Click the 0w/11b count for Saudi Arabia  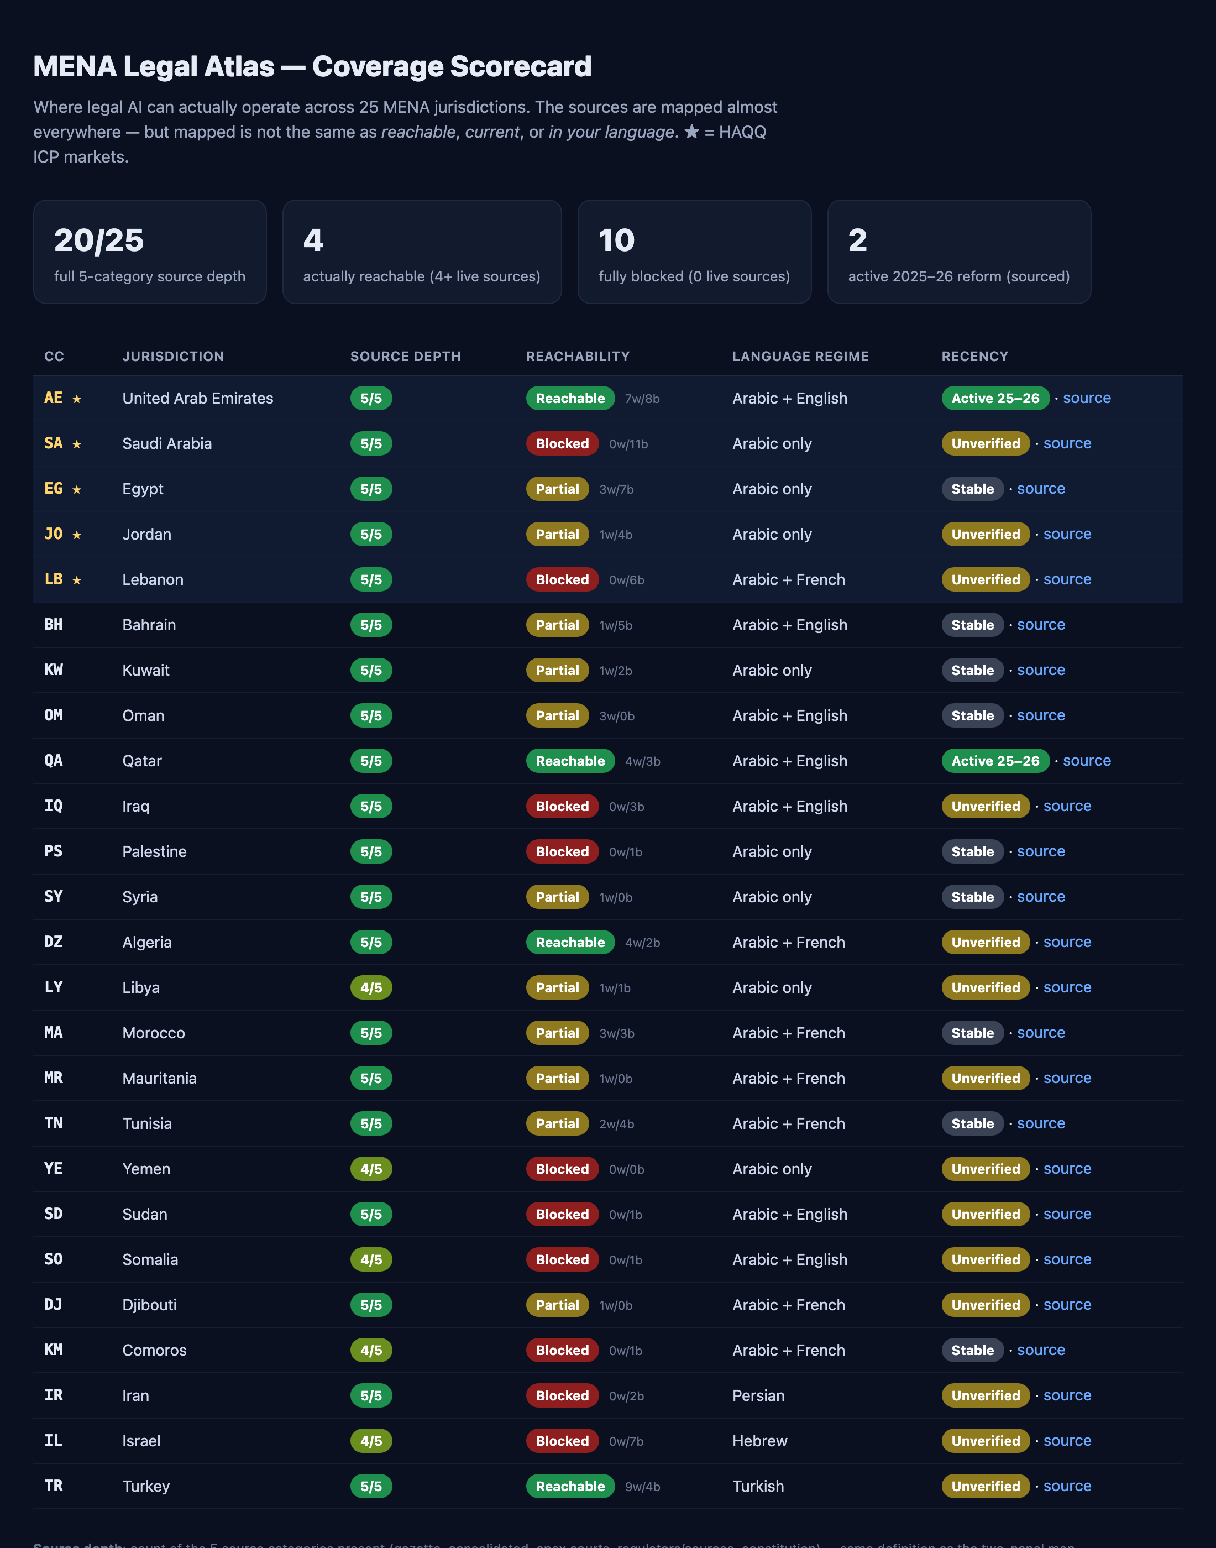point(628,444)
